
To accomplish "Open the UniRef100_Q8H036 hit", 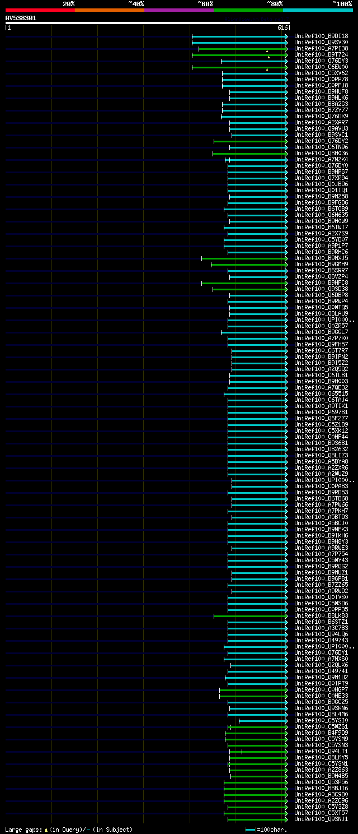I will 321,153.
